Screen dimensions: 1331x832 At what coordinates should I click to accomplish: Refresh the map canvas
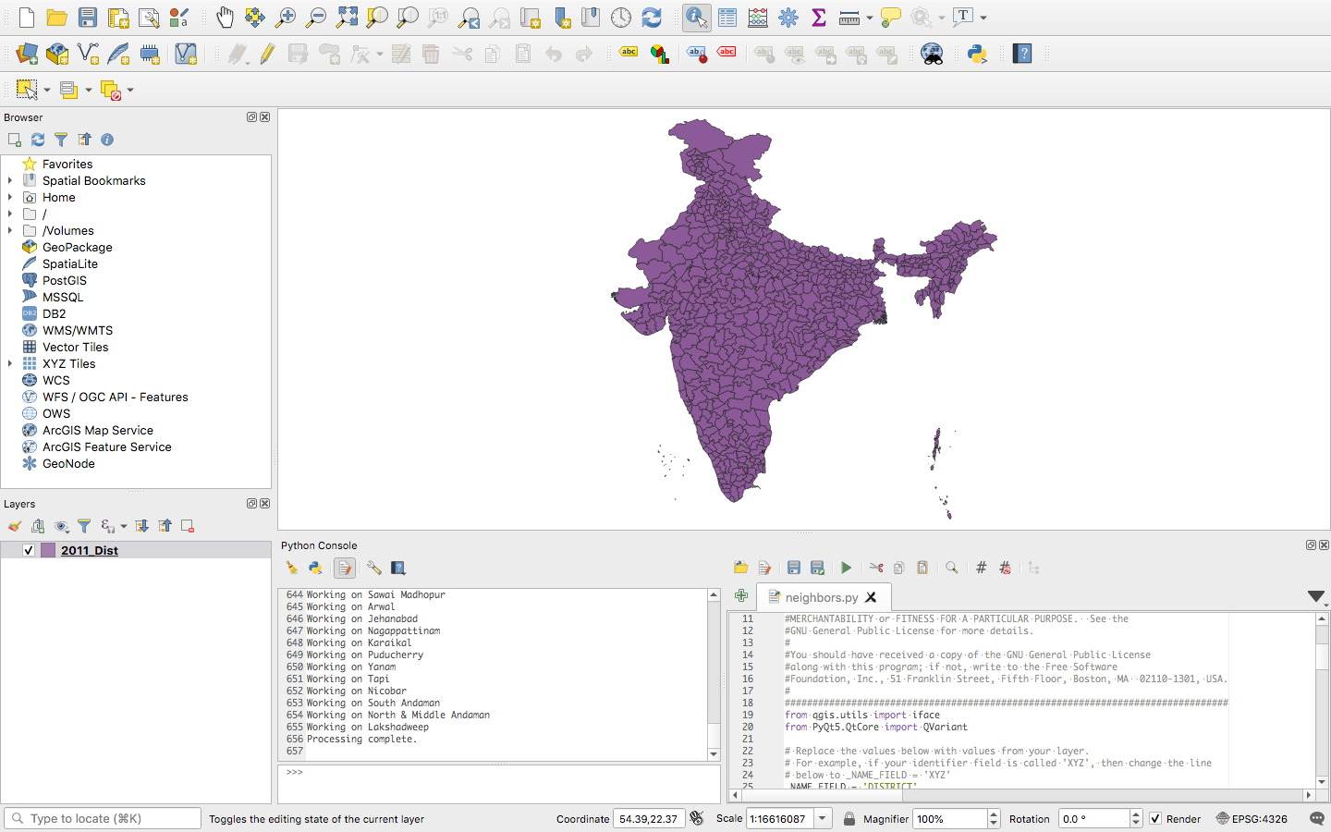click(652, 17)
